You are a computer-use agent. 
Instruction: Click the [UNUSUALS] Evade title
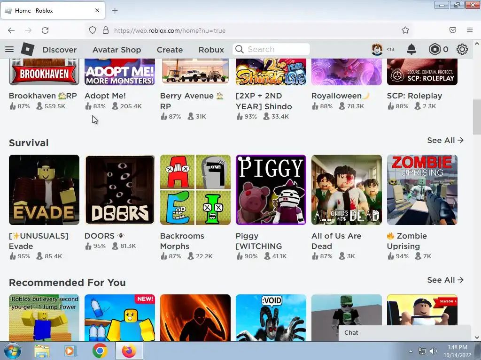(x=39, y=241)
